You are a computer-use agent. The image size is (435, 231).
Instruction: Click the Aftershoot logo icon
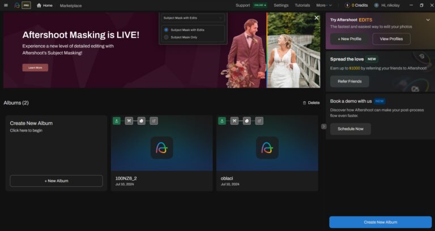[x=17, y=5]
